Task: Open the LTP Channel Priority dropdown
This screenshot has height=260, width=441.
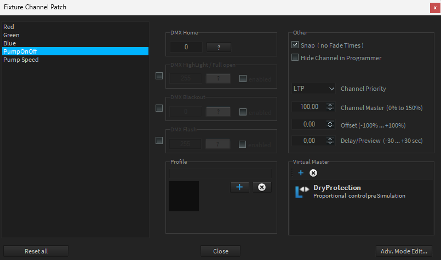Action: (x=314, y=89)
